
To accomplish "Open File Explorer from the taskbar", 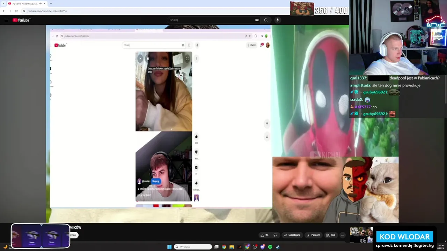I will click(x=232, y=247).
